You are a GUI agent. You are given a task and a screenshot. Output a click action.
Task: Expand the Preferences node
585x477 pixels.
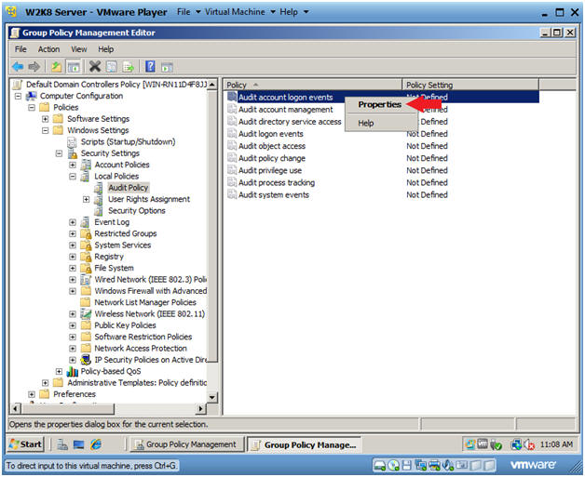click(32, 394)
